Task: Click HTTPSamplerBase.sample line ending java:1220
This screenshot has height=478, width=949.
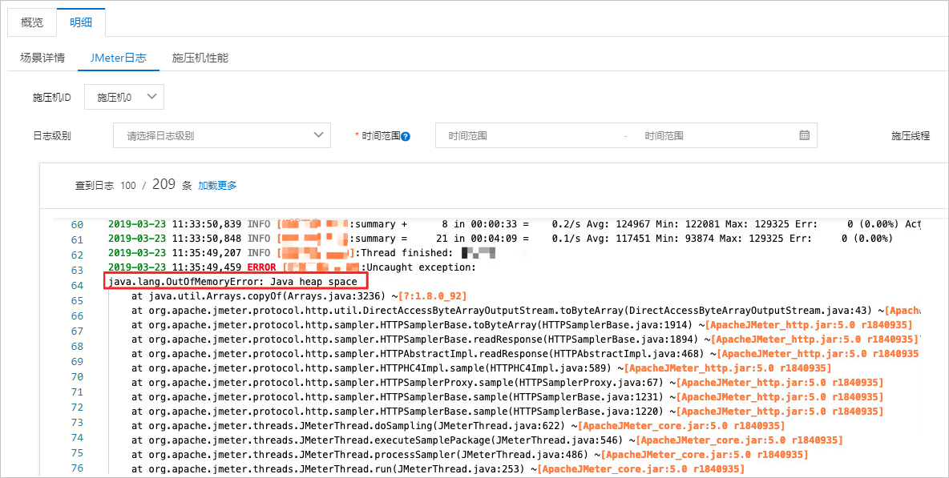Action: [x=507, y=412]
